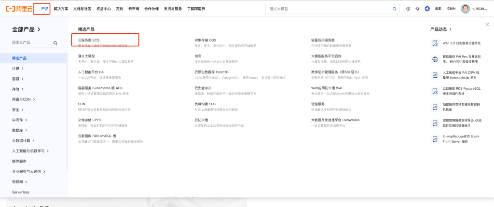494x207 pixels.
Task: Click the icon beside WAF 3.0 news item
Action: point(434,43)
